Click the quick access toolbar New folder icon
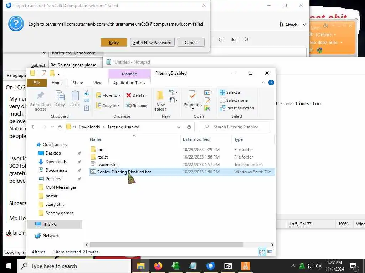This screenshot has height=273, width=365. (x=52, y=74)
